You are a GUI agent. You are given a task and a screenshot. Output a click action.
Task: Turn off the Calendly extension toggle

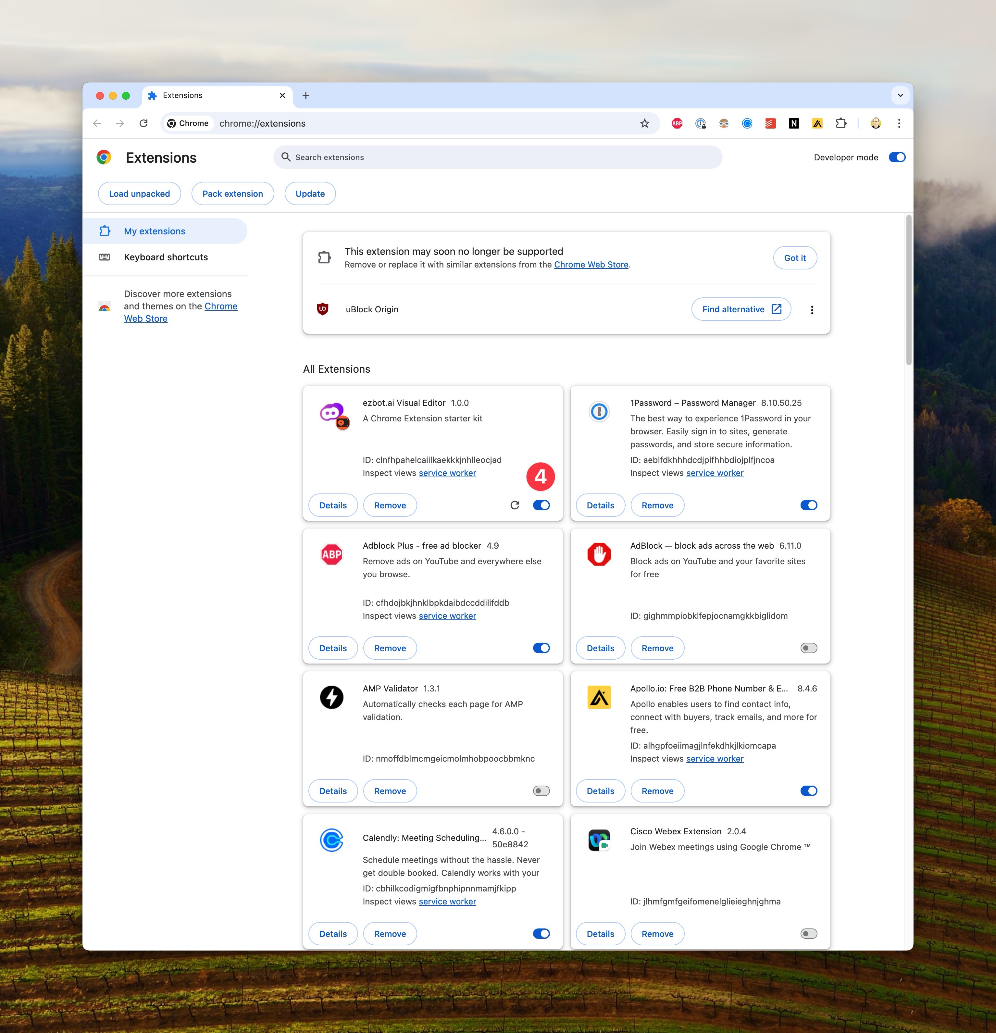(x=541, y=933)
